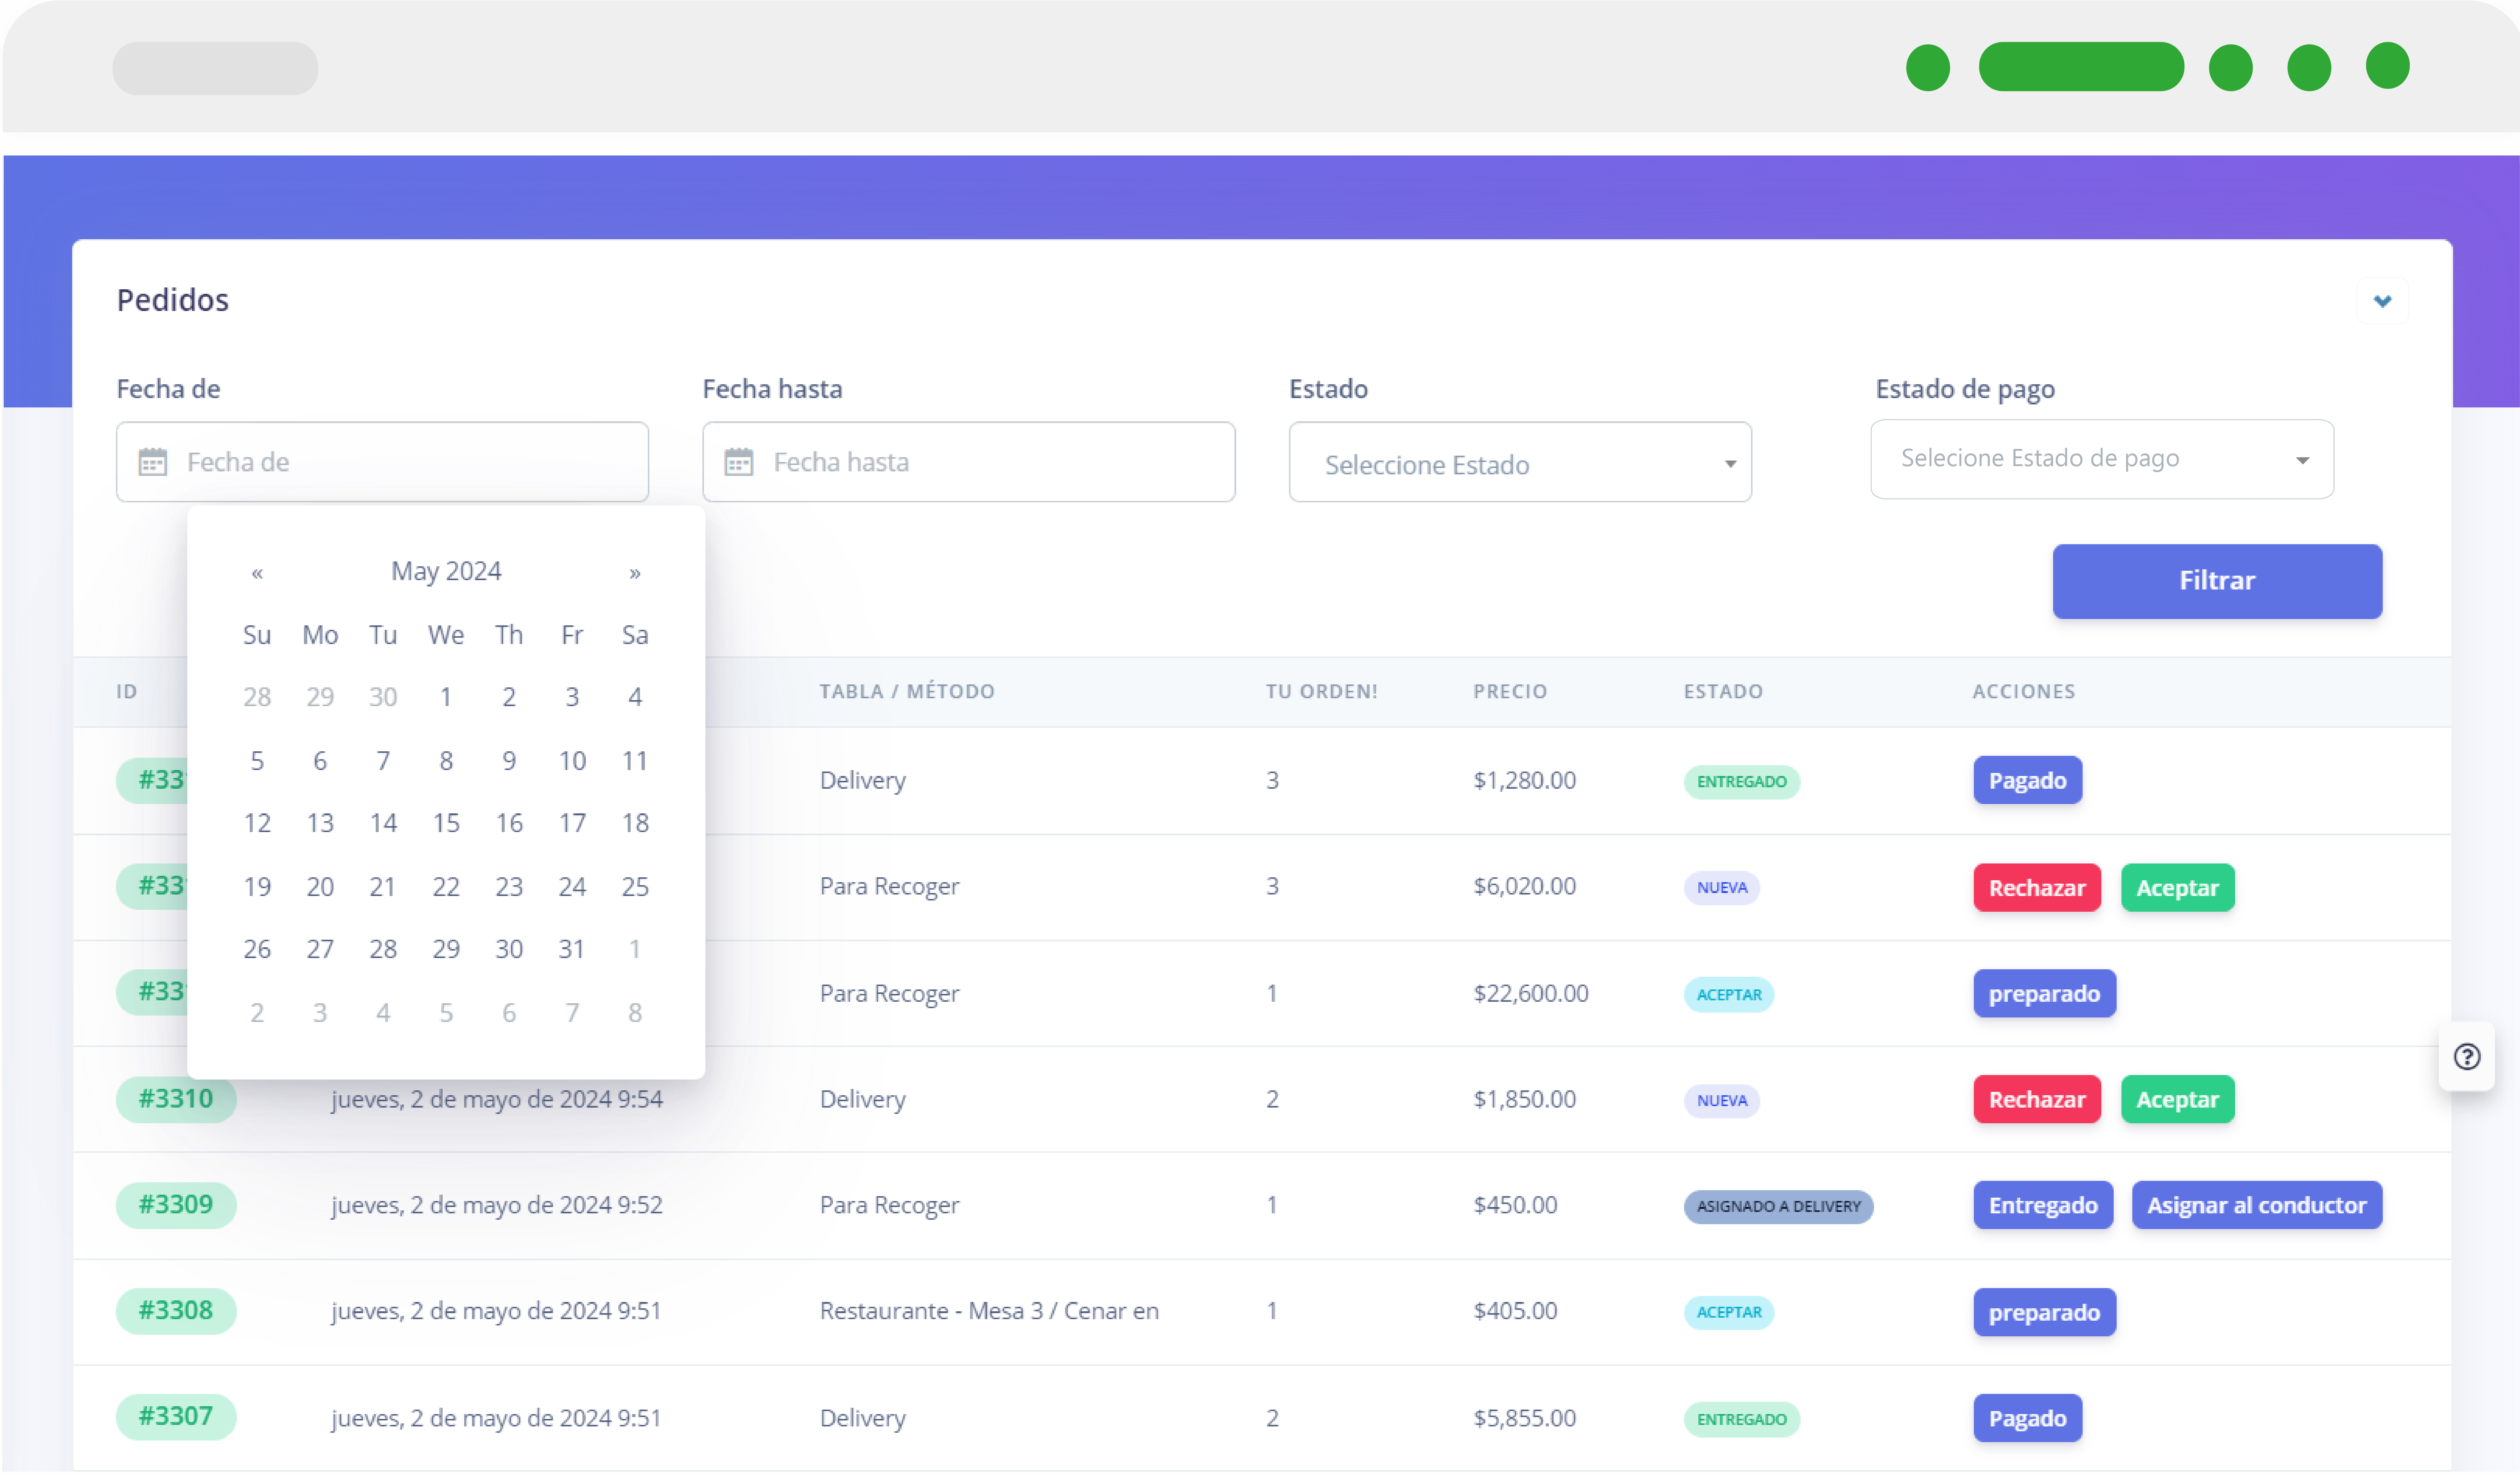Select May 31 in the calendar

(x=572, y=949)
